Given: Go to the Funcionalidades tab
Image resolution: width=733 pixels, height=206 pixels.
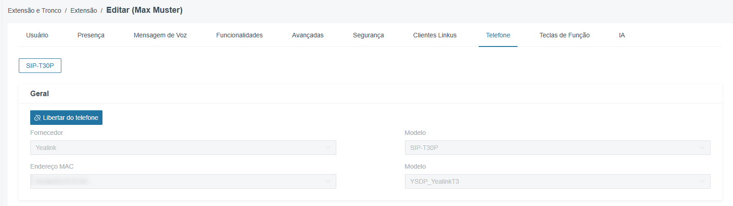Looking at the screenshot, I should coord(239,35).
